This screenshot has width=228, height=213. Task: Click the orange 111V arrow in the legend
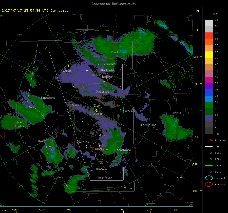tap(209, 153)
